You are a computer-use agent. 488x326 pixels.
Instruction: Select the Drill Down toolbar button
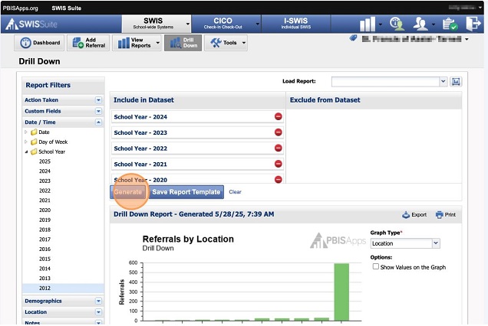183,43
